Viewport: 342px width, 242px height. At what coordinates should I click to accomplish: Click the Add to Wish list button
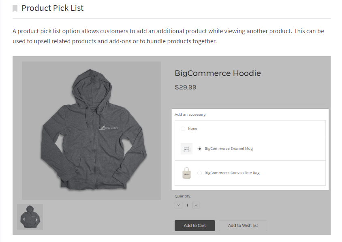pos(243,225)
